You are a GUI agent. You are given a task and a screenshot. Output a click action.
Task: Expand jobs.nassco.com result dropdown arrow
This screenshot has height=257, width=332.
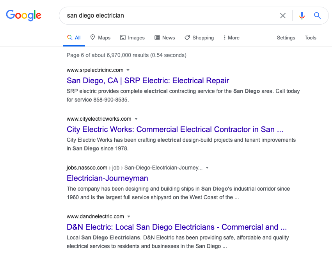207,168
